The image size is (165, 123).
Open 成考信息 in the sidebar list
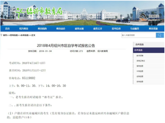point(149,77)
